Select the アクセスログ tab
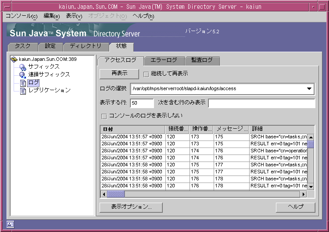The width and height of the screenshot is (329, 232). 121,61
